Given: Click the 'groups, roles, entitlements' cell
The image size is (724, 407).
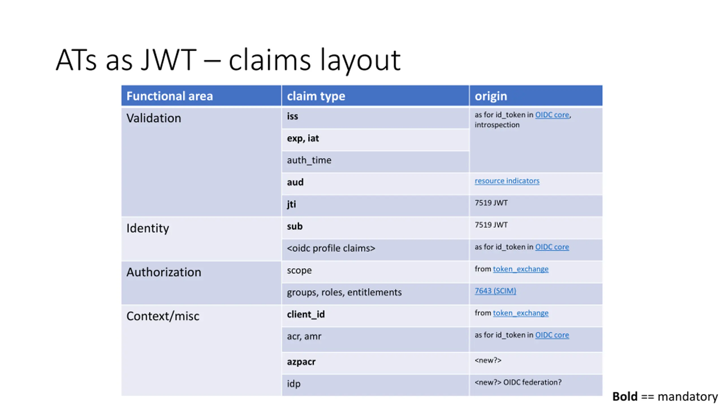Looking at the screenshot, I should click(375, 294).
